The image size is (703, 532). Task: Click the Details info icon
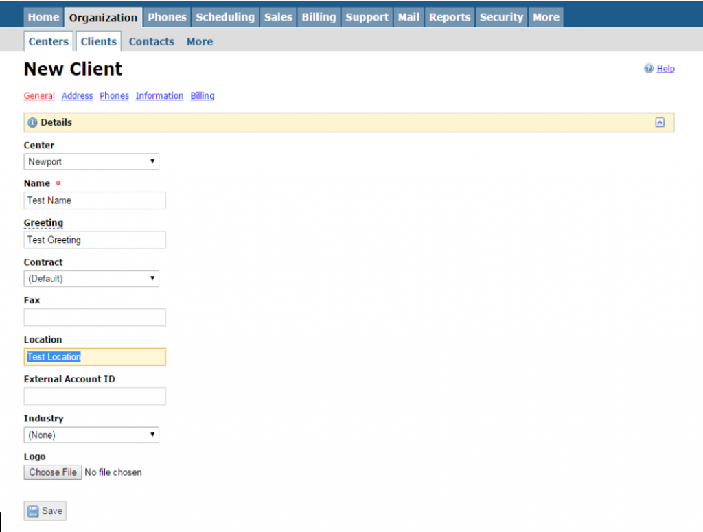click(x=32, y=122)
